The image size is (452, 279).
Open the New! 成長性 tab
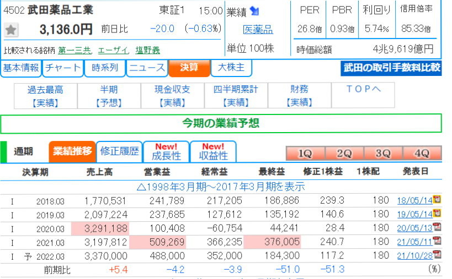click(x=166, y=151)
